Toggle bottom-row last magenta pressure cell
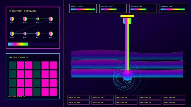This screenshot has width=191, height=107. click(x=53, y=92)
